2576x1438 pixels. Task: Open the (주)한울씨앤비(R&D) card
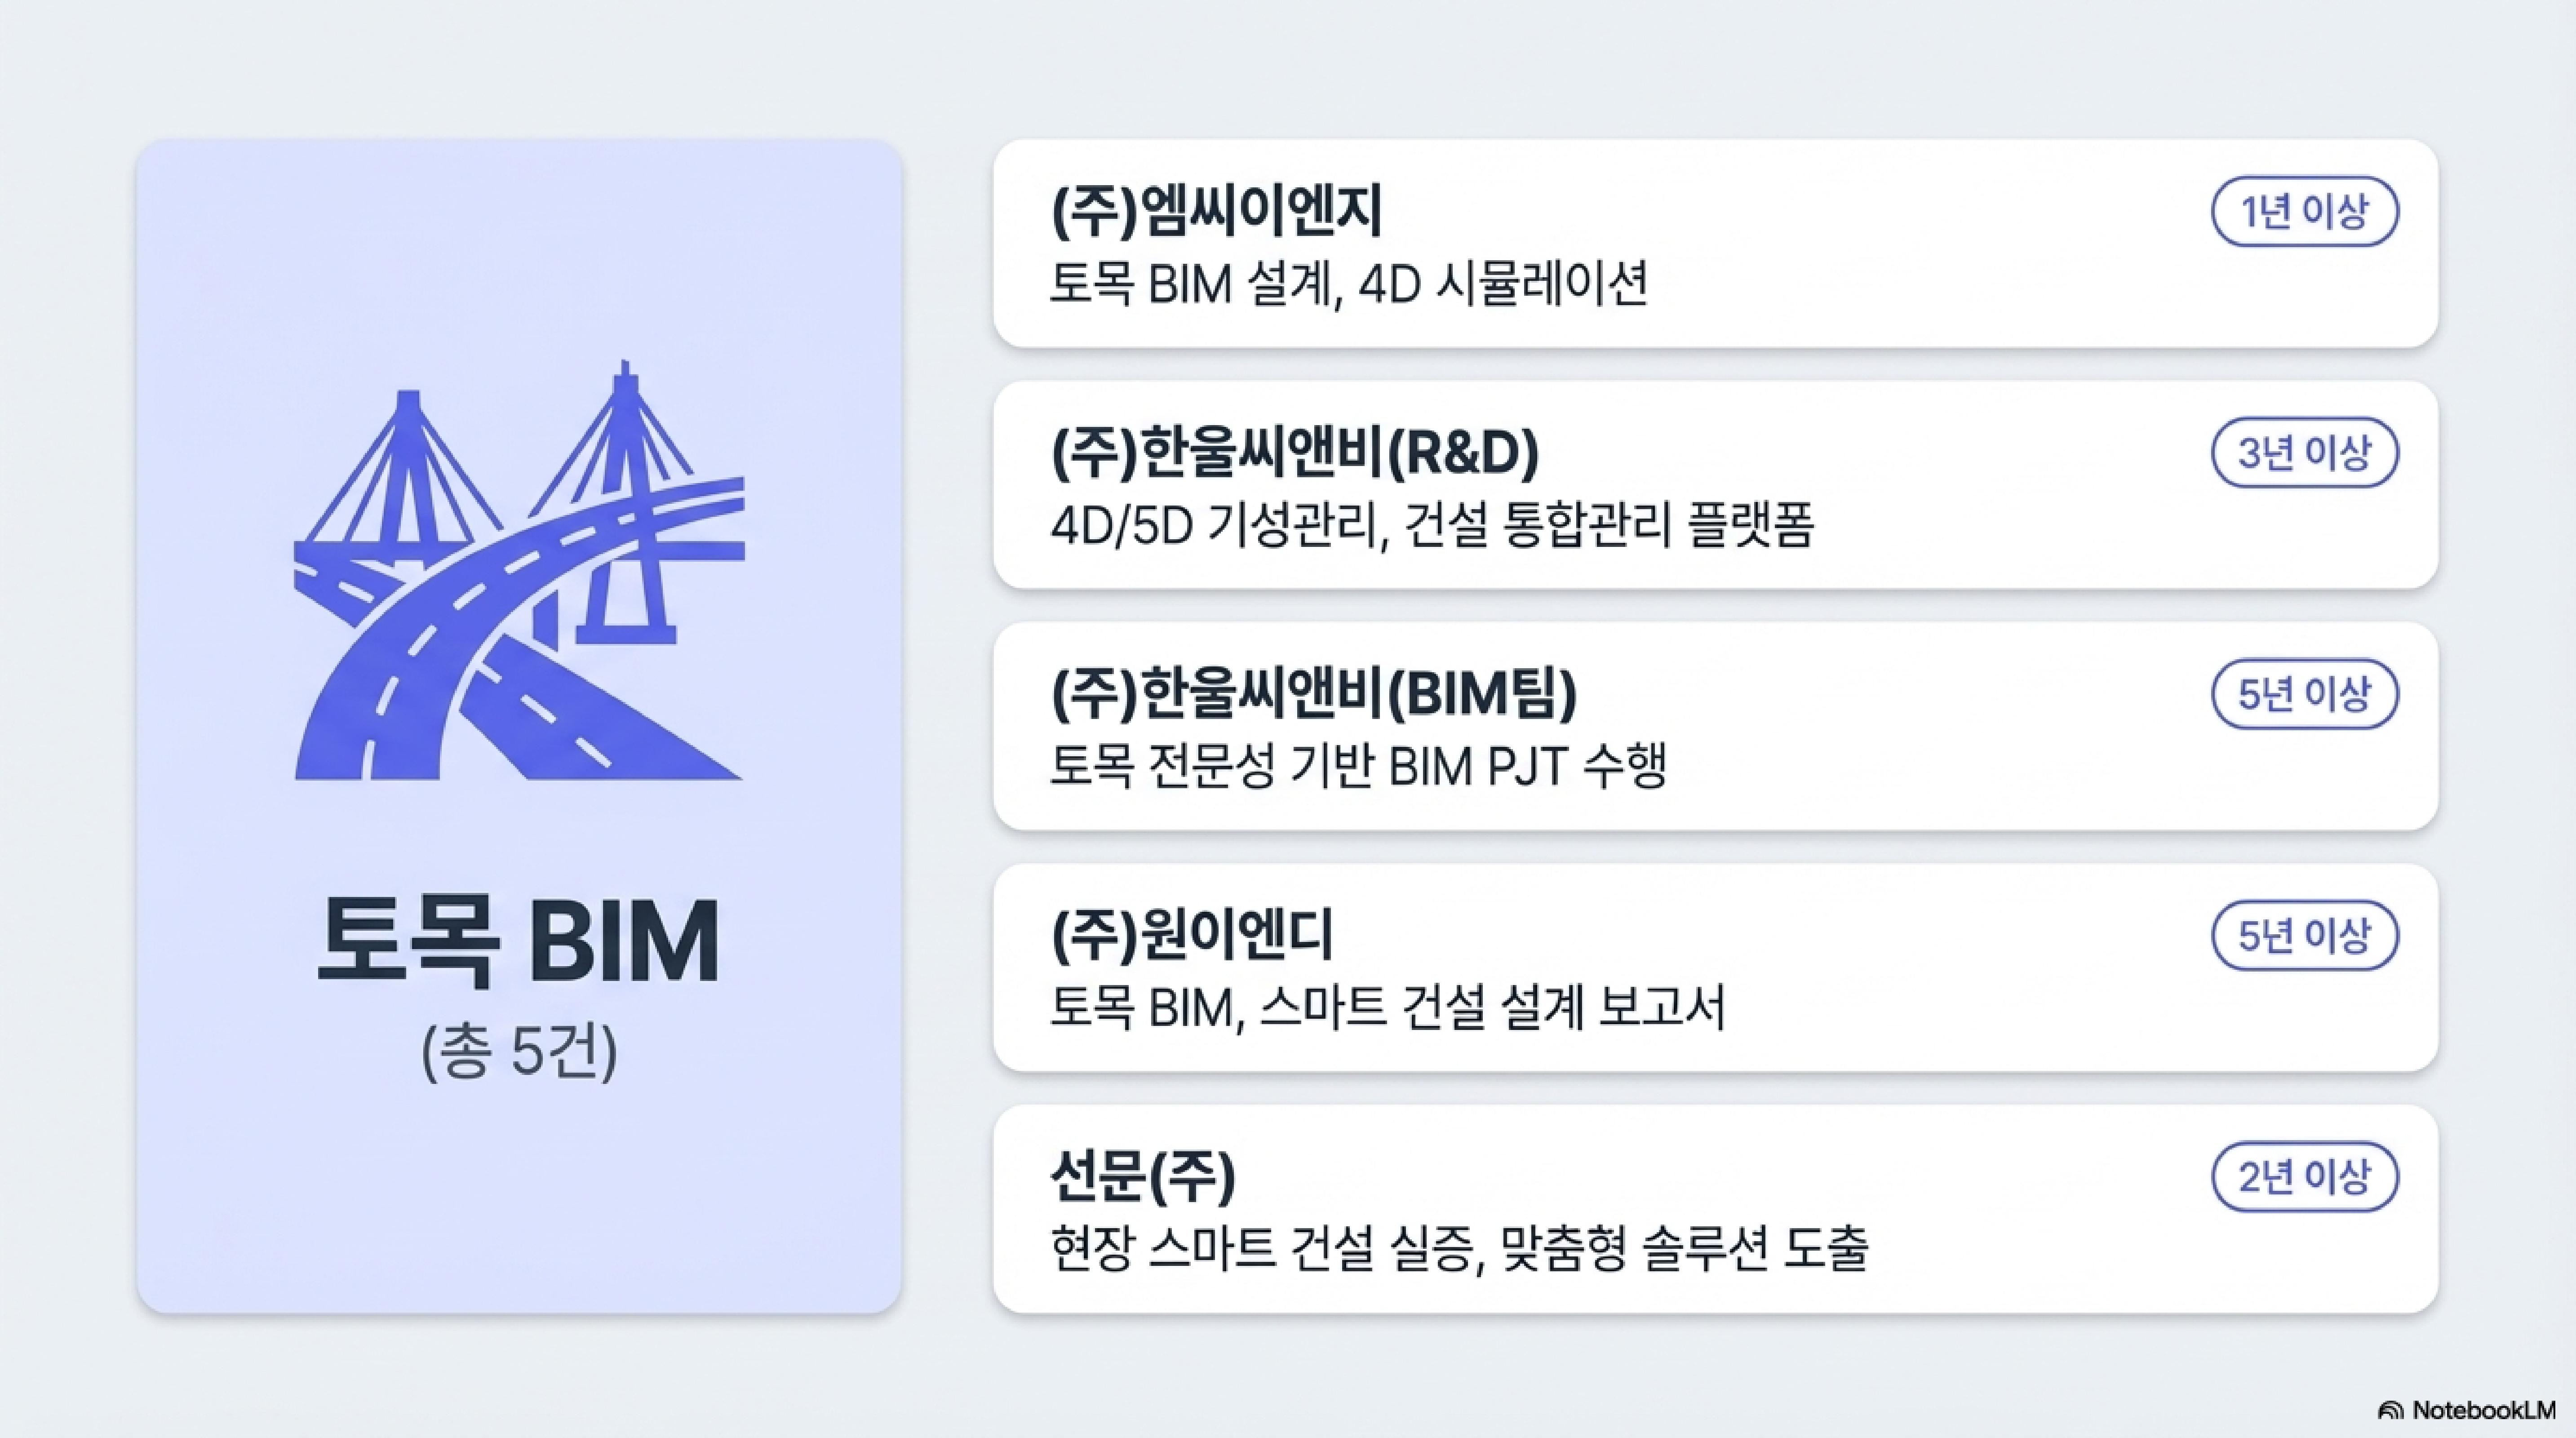[x=1715, y=484]
